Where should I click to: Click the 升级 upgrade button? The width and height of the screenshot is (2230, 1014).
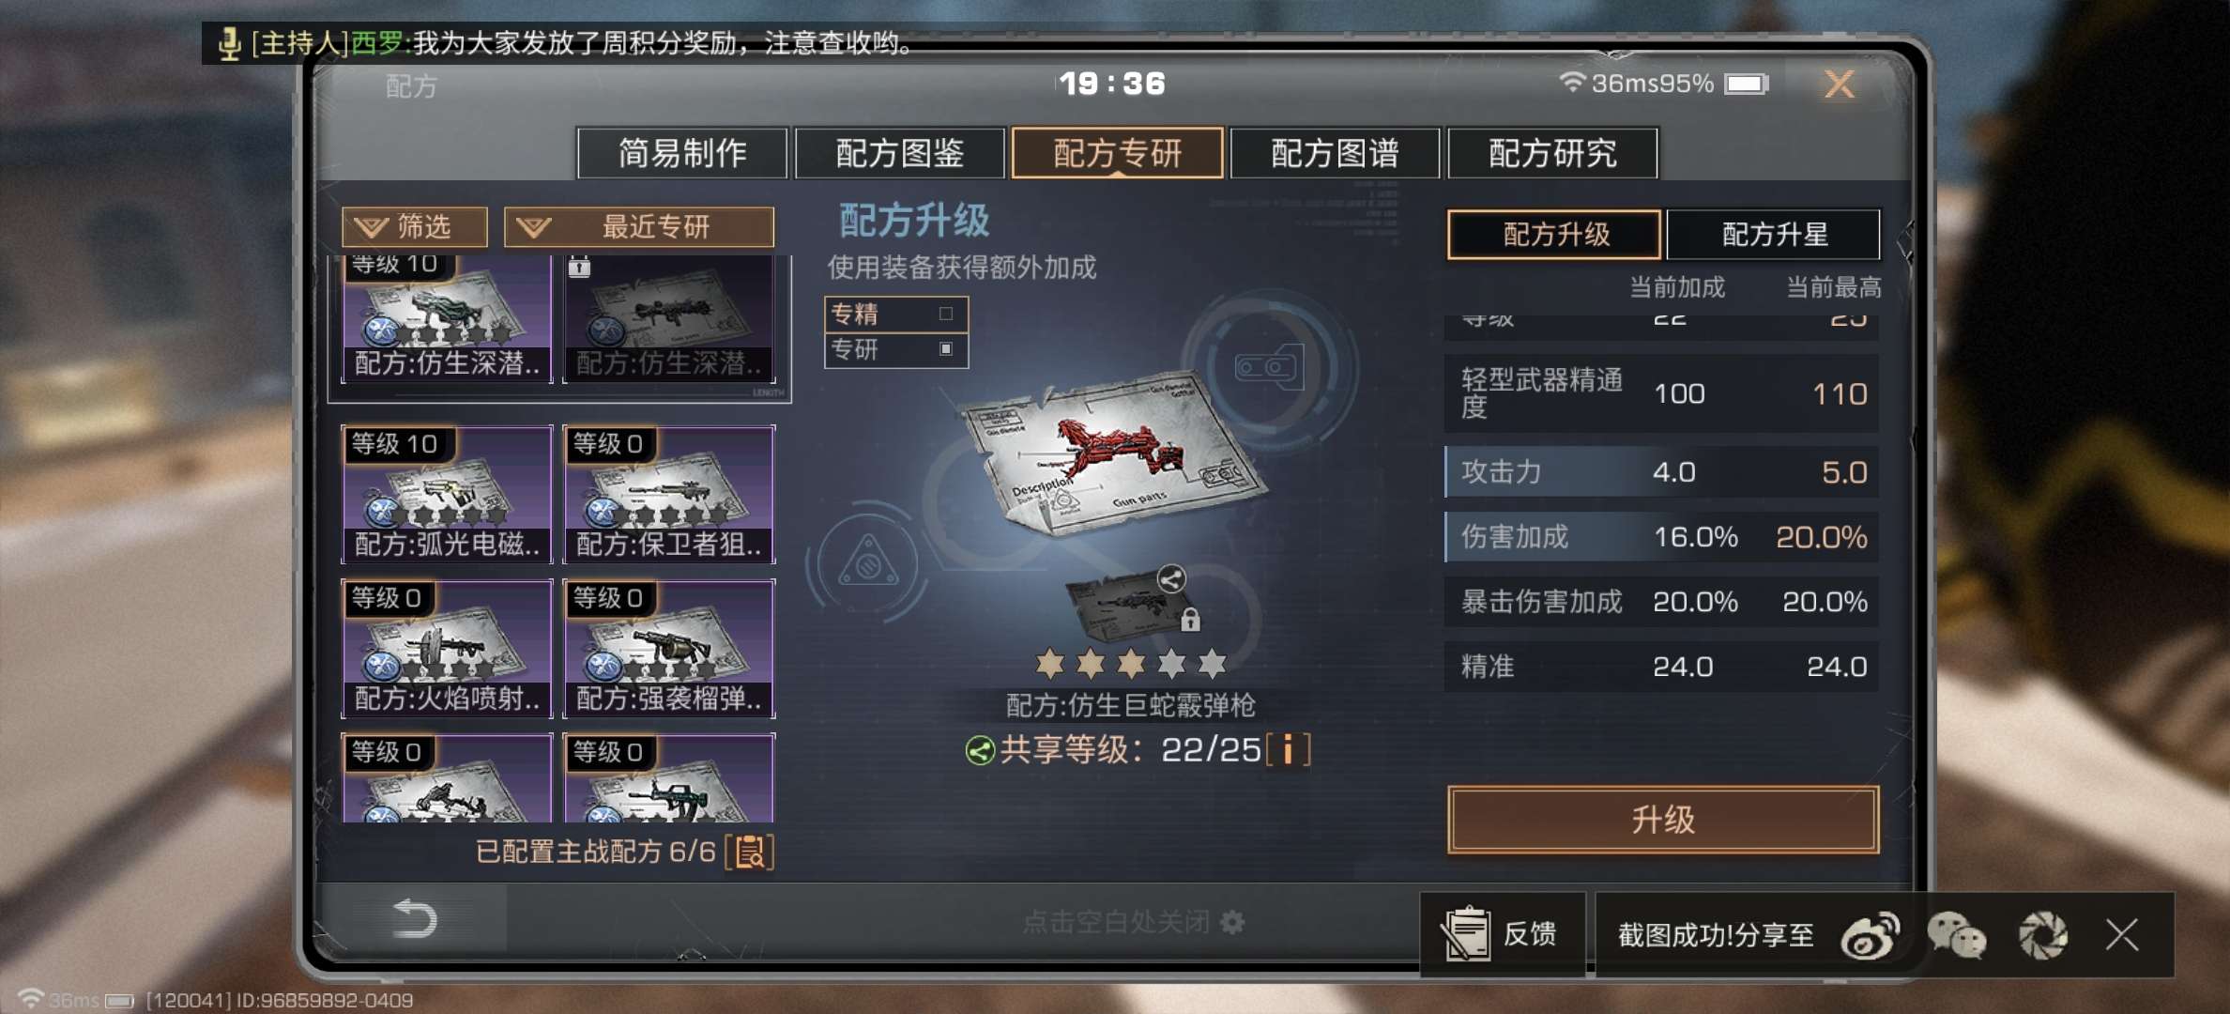tap(1663, 820)
